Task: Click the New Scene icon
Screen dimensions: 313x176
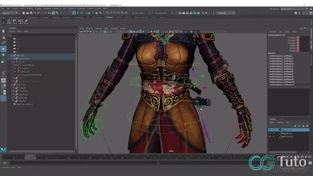Action: [x=24, y=13]
